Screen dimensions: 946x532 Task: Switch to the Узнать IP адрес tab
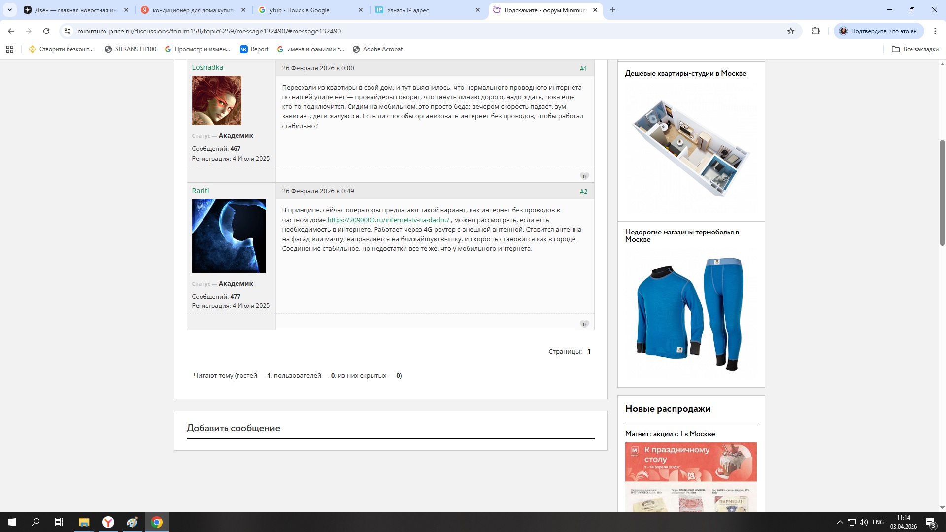[x=424, y=10]
